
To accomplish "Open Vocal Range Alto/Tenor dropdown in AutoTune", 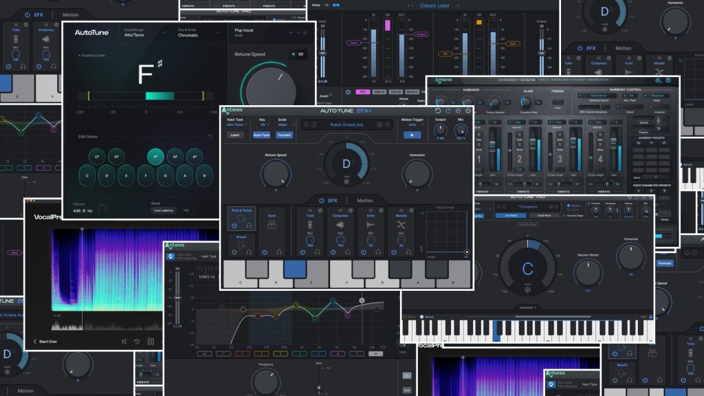I will (x=144, y=34).
